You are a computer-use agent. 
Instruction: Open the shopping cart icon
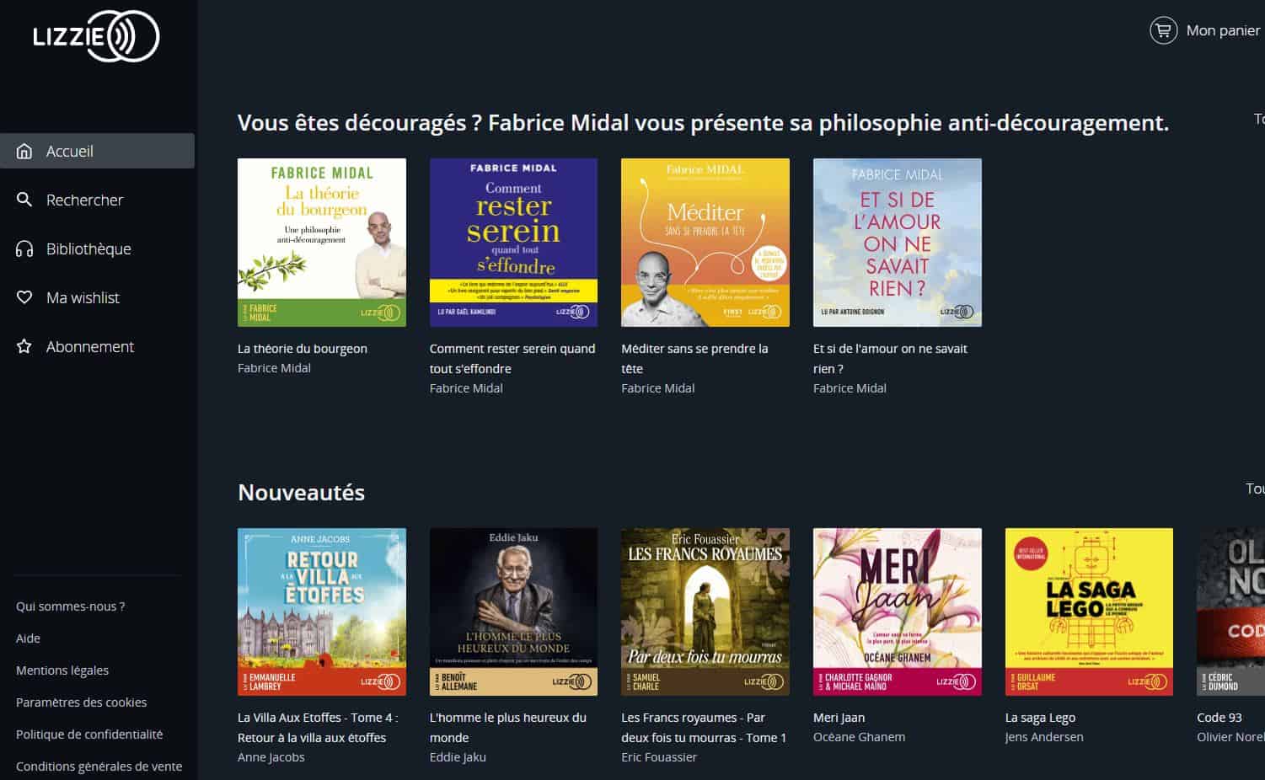(1163, 30)
